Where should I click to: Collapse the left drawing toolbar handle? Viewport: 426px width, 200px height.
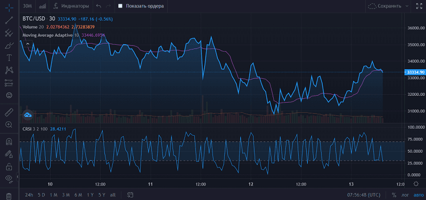pyautogui.click(x=18, y=177)
